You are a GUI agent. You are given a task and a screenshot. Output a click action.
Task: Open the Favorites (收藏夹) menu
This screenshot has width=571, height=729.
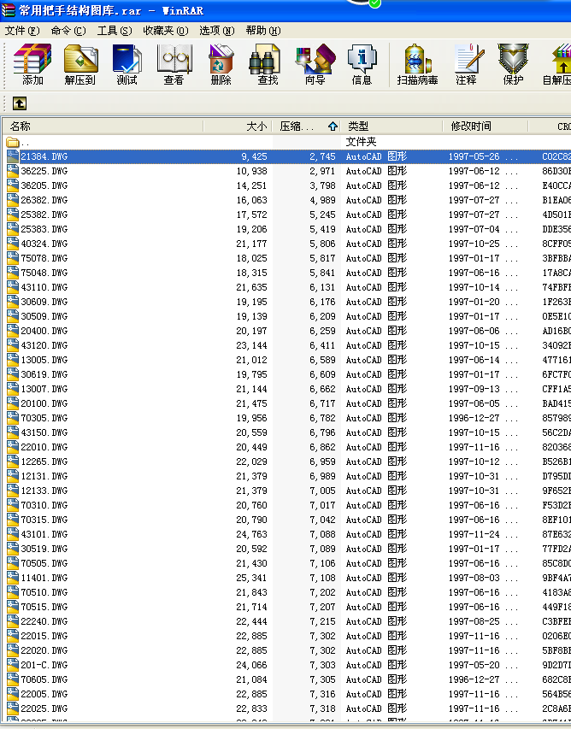pos(166,31)
